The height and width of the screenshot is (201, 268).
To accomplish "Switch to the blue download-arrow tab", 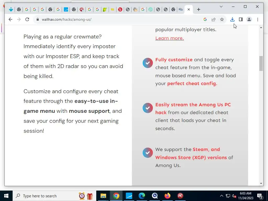I will pyautogui.click(x=11, y=10).
